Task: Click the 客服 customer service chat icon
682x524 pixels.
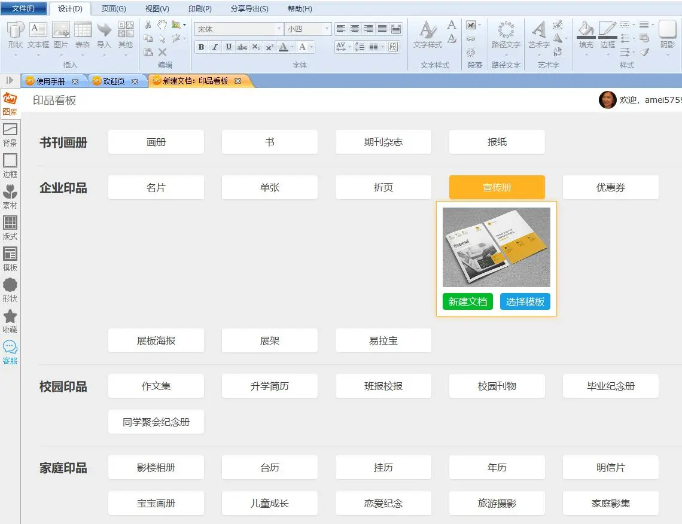Action: [10, 352]
